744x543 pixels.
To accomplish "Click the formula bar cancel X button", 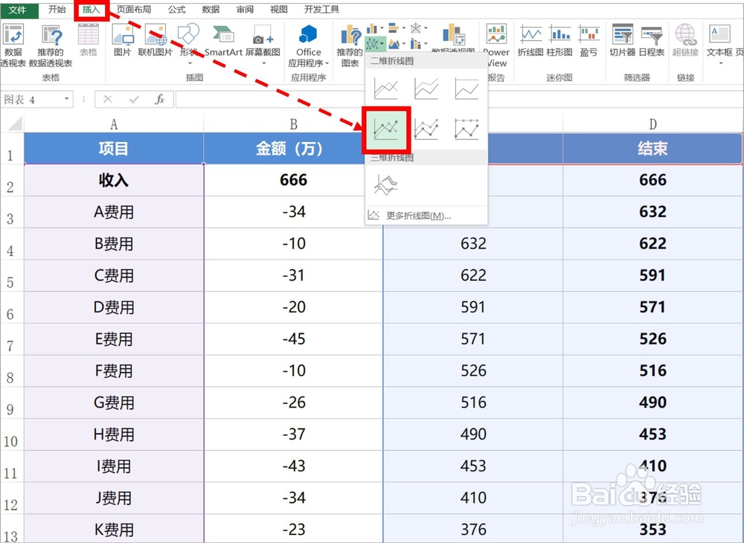I will click(108, 99).
